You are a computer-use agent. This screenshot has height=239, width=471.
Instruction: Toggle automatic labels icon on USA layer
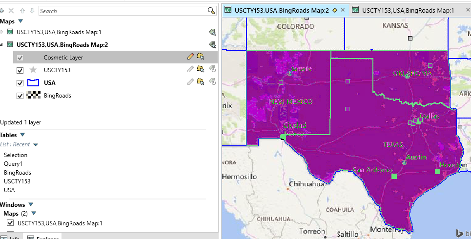212,81
